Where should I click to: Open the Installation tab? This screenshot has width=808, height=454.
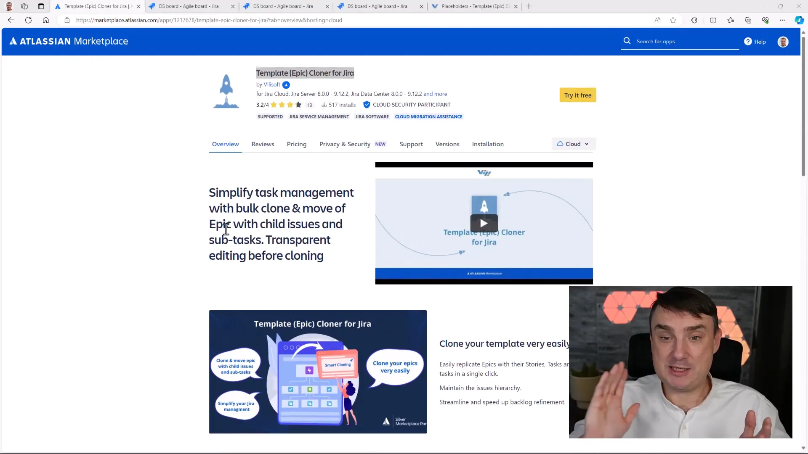(x=488, y=144)
